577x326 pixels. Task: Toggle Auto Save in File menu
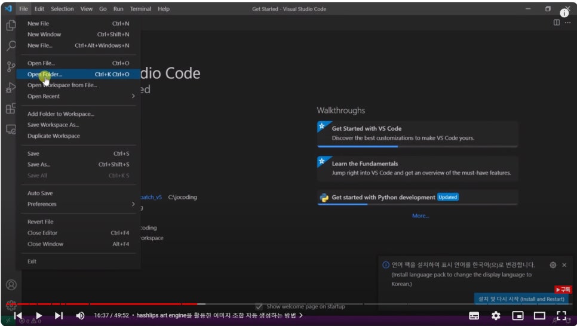78,193
